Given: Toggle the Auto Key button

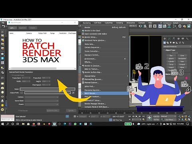Looking at the screenshot, I should [156, 116].
